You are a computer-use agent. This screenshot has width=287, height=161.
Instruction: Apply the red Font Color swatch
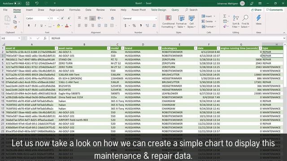[67, 26]
